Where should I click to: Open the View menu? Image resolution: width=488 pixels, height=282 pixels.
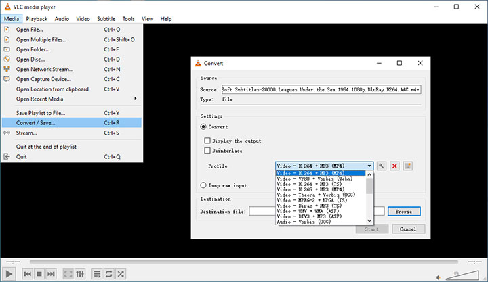147,19
